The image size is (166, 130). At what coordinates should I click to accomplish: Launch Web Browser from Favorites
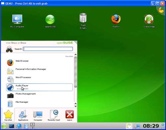(x=40, y=62)
